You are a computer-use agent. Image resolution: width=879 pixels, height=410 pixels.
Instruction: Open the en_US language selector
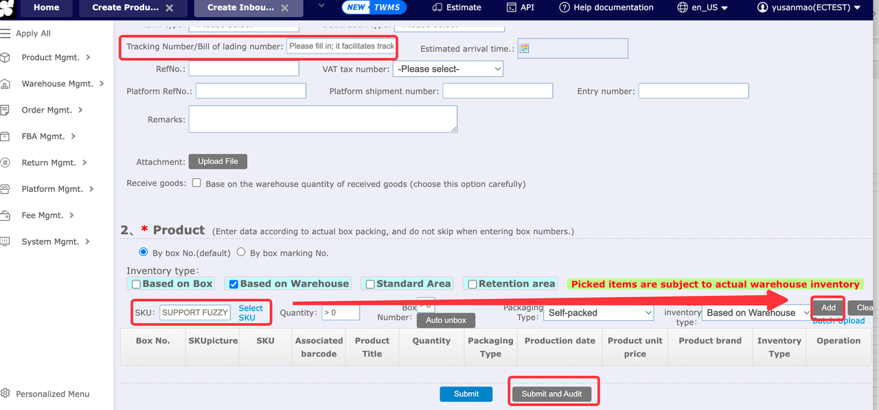(x=702, y=8)
